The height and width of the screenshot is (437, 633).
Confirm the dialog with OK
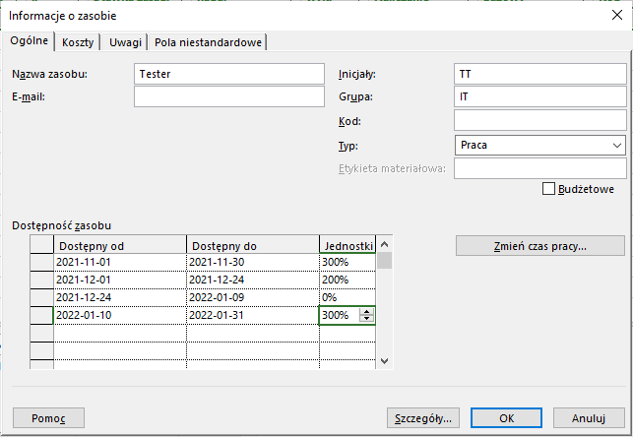[x=506, y=416]
